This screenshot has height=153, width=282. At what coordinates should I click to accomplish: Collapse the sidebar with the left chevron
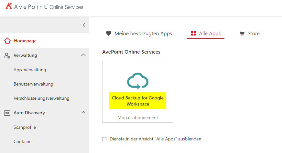click(x=84, y=25)
